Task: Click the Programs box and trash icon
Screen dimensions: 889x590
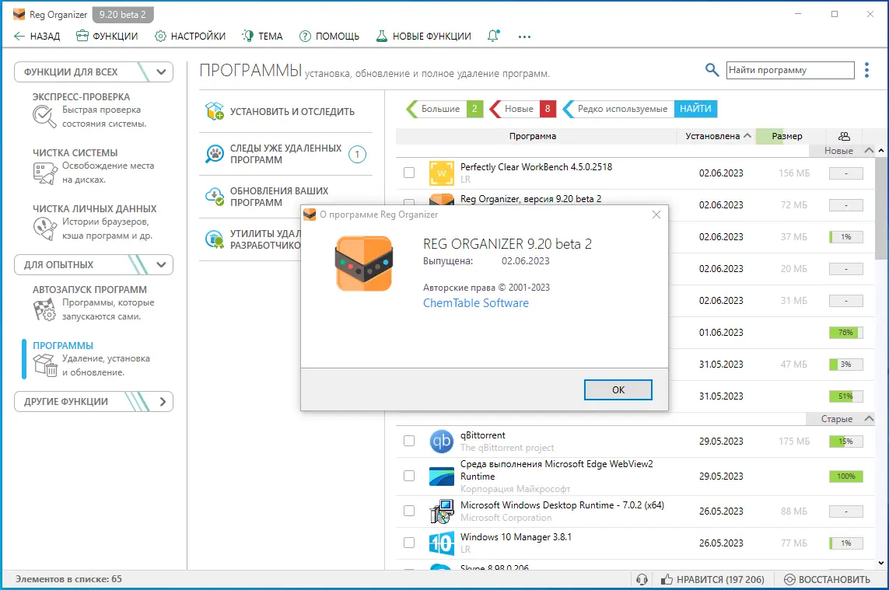Action: coord(45,365)
